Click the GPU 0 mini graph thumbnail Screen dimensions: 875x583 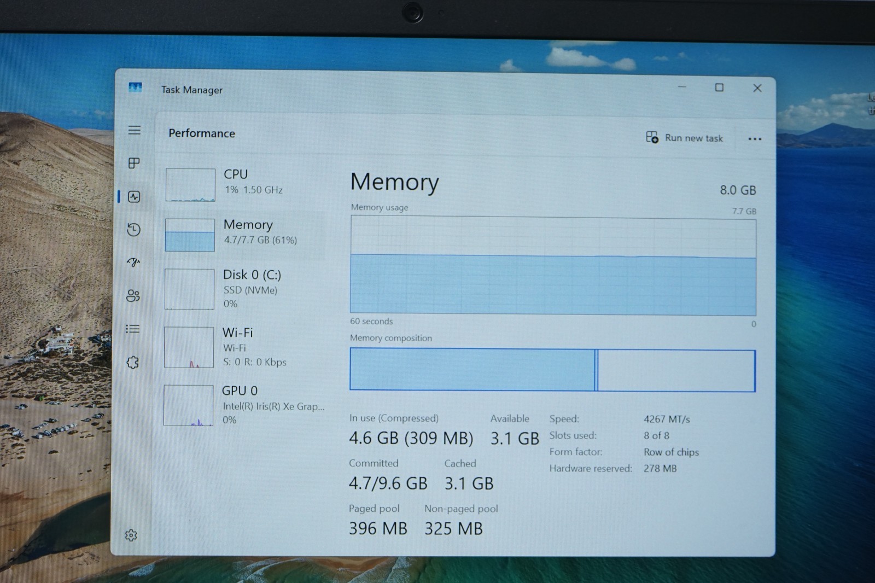(188, 405)
